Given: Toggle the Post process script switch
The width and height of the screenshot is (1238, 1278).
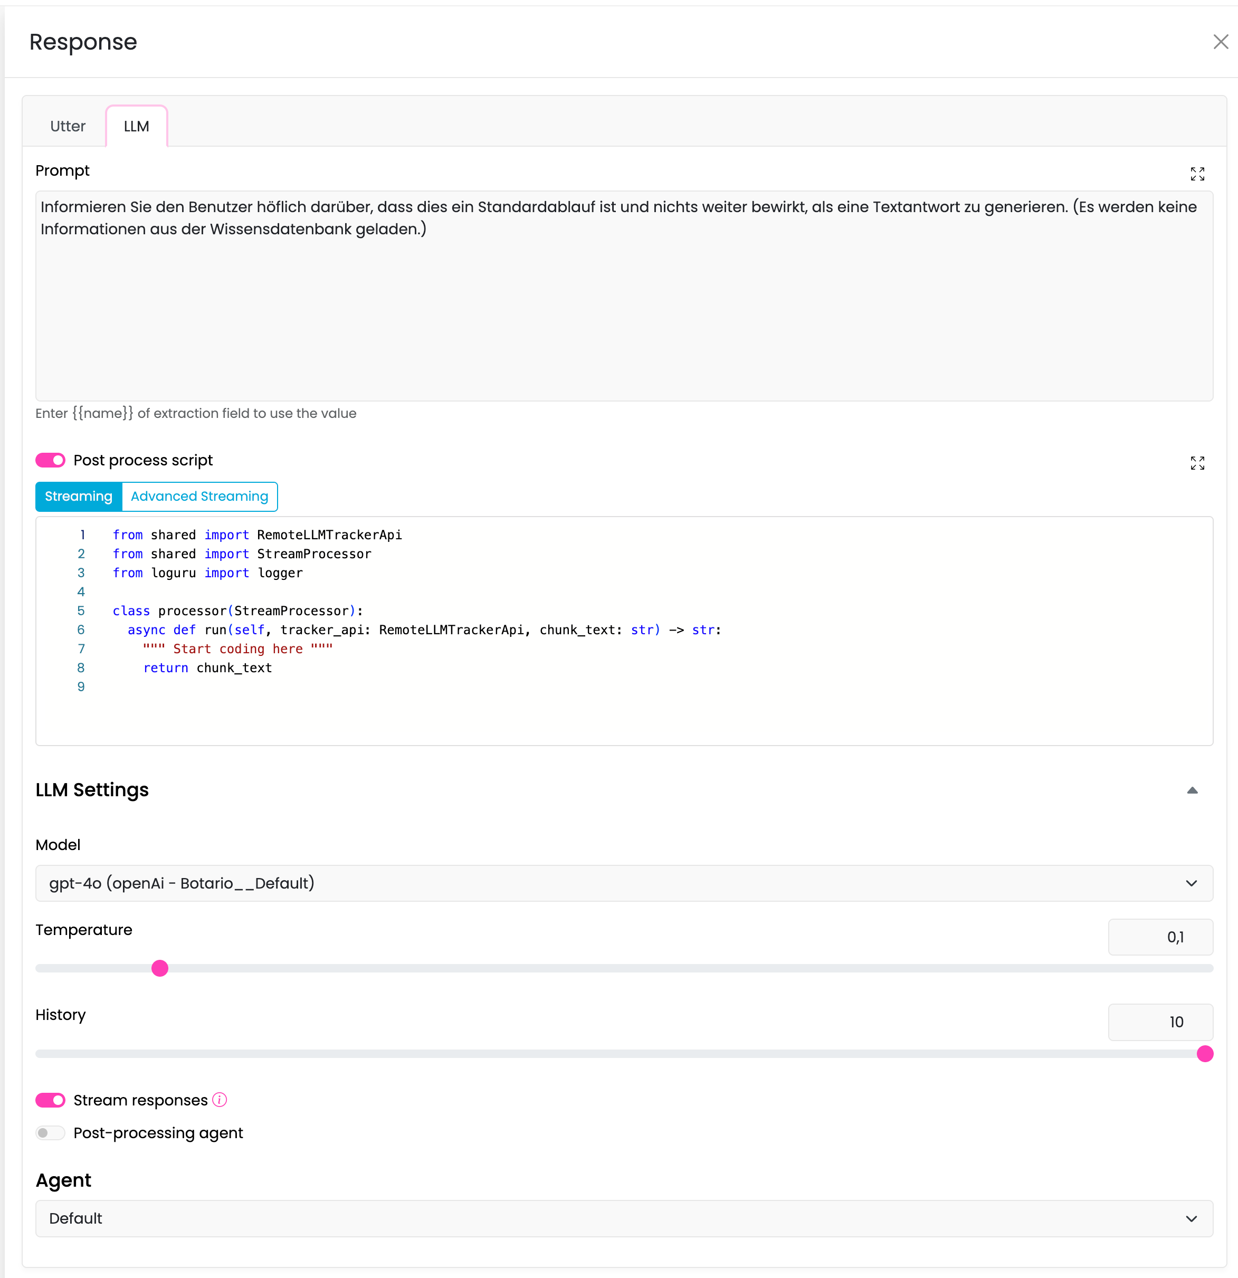Looking at the screenshot, I should click(x=50, y=460).
